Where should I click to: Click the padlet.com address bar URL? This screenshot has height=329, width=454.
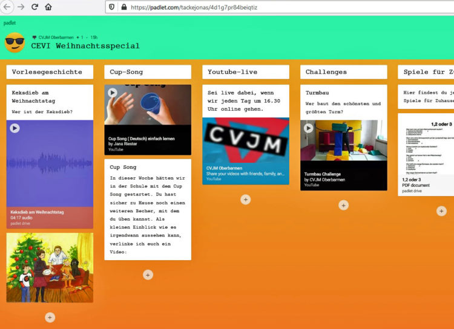194,7
